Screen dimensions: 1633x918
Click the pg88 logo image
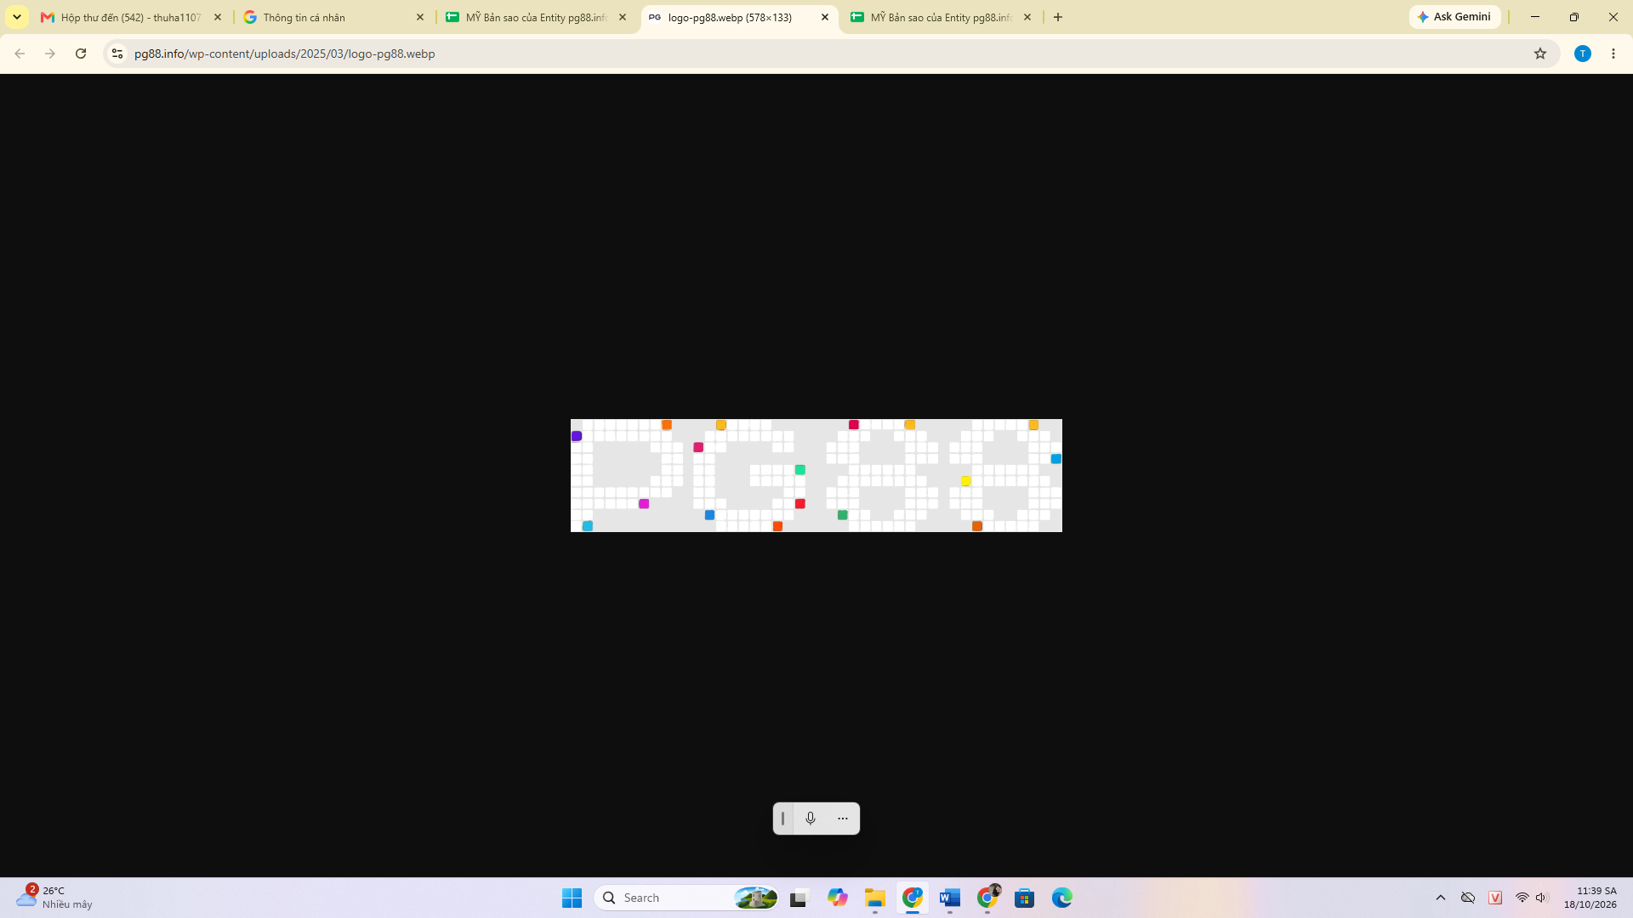816,475
